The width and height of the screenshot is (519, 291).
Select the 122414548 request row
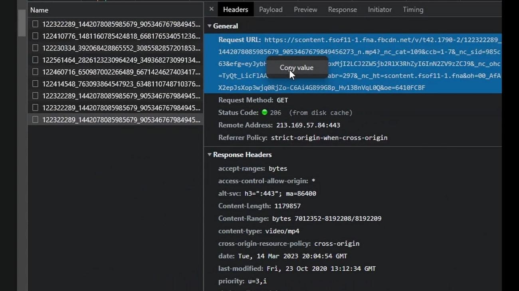coord(121,84)
